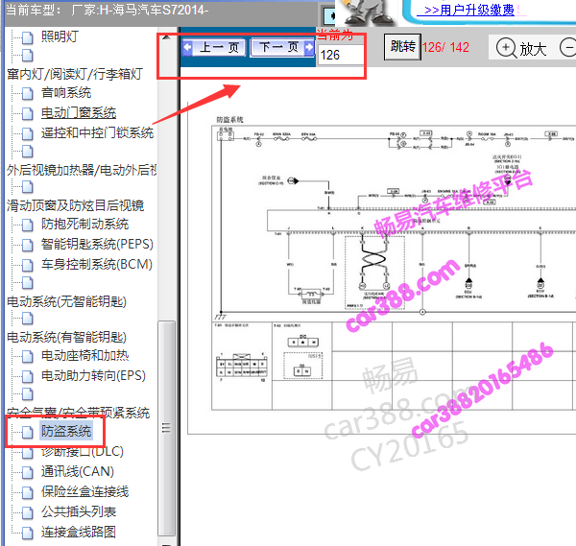The height and width of the screenshot is (546, 576).
Task: Open 遥控和中控门锁系统 entry
Action: coord(97,132)
